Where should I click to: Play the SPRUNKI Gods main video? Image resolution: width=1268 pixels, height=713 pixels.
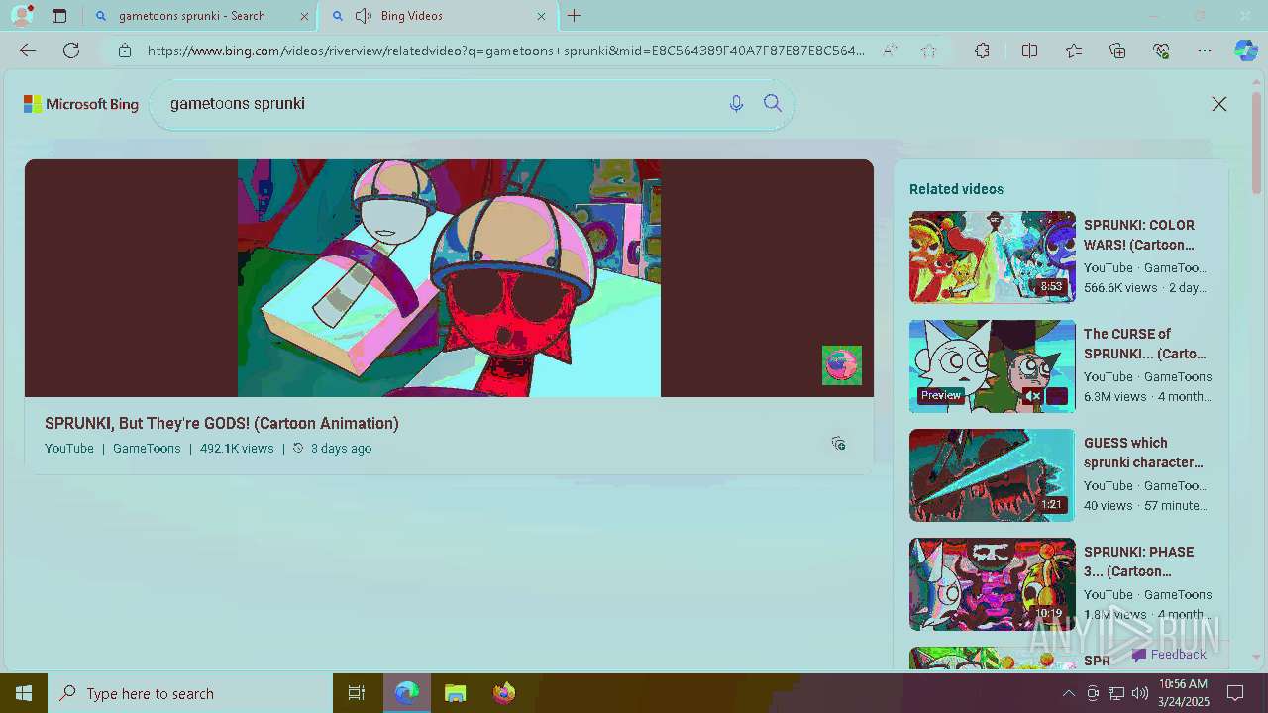[x=449, y=278]
